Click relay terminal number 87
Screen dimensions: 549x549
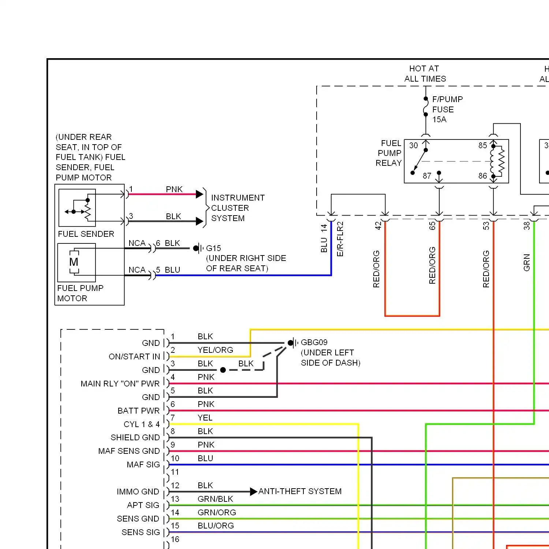pyautogui.click(x=427, y=176)
